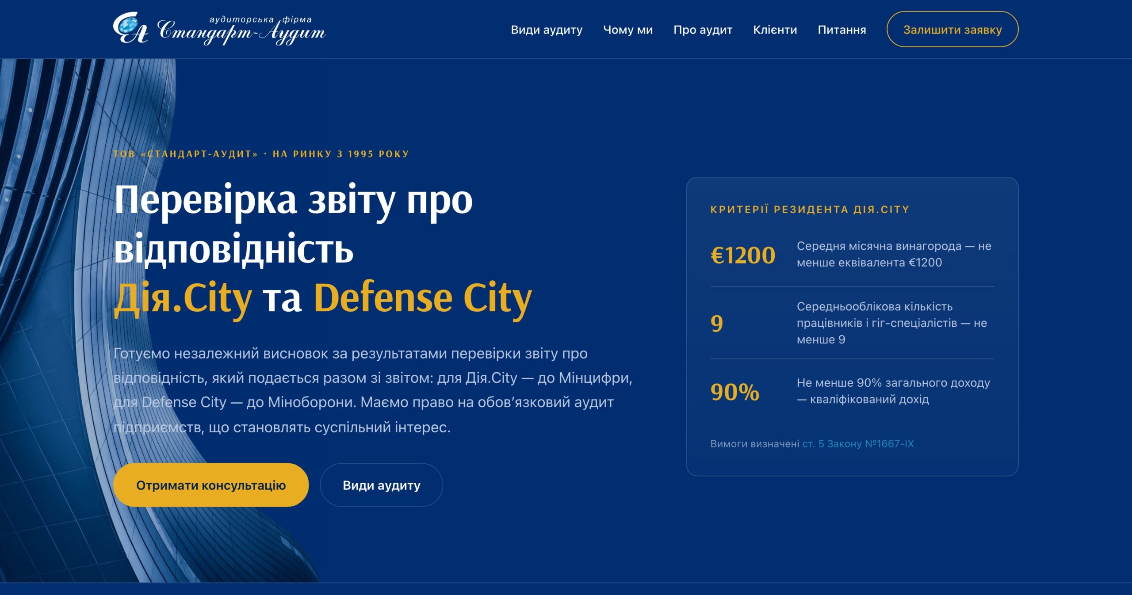Open the Питання navigation item
This screenshot has width=1132, height=595.
tap(841, 30)
